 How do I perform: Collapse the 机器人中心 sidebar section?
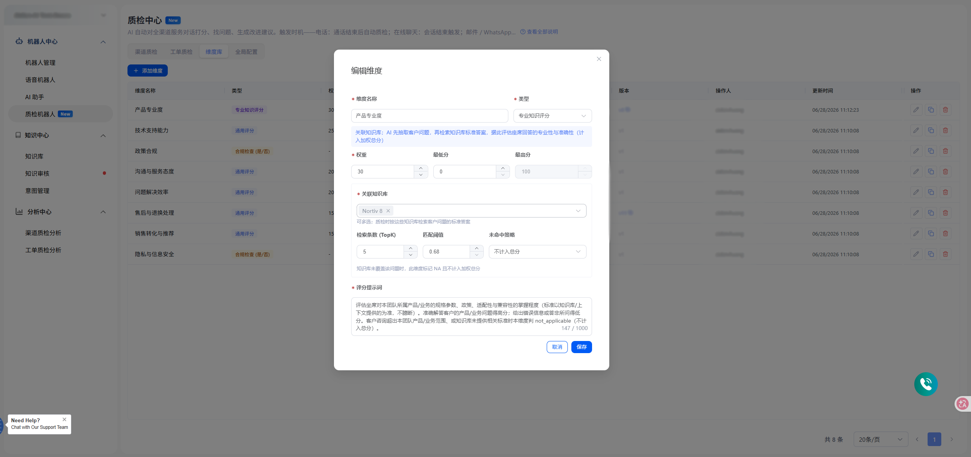[x=103, y=42]
